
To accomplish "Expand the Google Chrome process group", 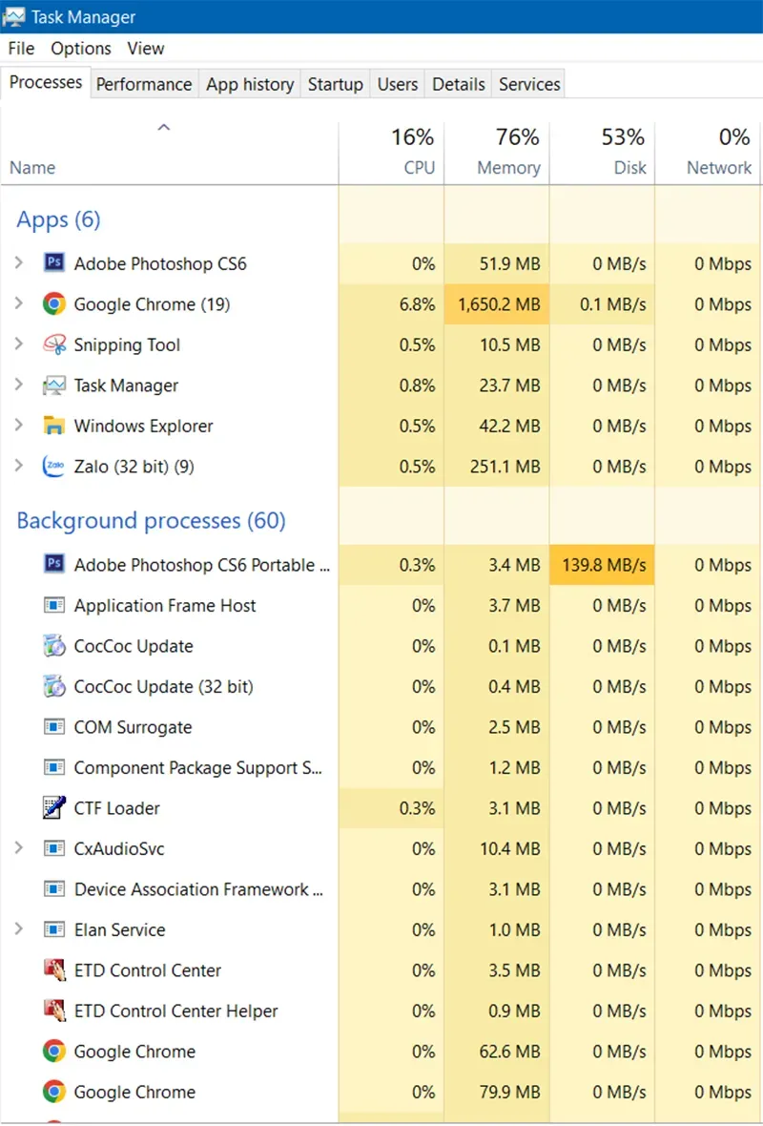I will coord(19,303).
